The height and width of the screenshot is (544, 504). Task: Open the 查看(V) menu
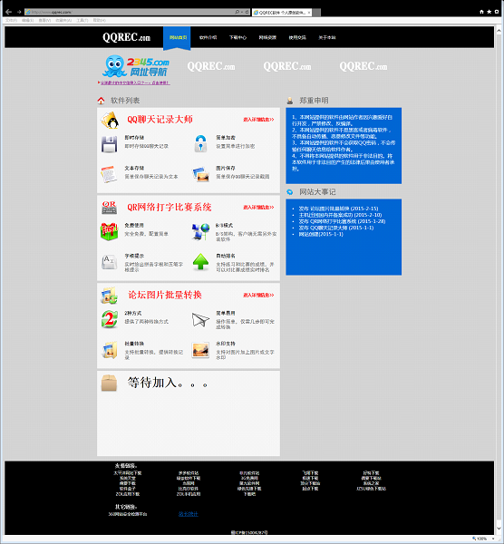(44, 21)
